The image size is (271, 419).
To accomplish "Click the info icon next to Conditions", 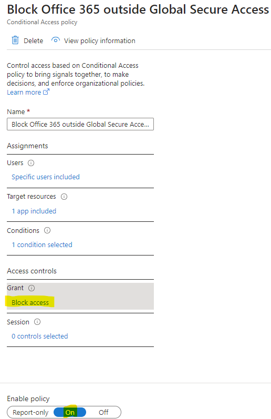I will pyautogui.click(x=47, y=230).
